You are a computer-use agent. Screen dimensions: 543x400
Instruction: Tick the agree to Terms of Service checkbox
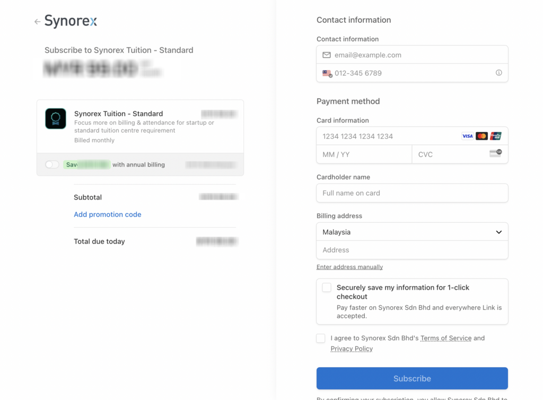coord(321,338)
